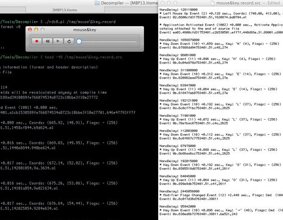Select the [MBP13.Home terminal tab

click(x=65, y=10)
